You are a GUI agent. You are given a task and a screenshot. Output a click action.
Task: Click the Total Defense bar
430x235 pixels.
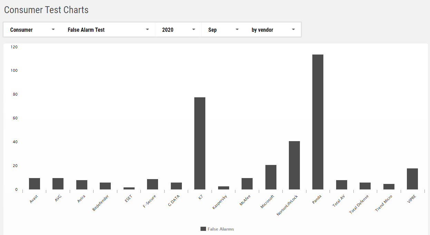pyautogui.click(x=365, y=186)
